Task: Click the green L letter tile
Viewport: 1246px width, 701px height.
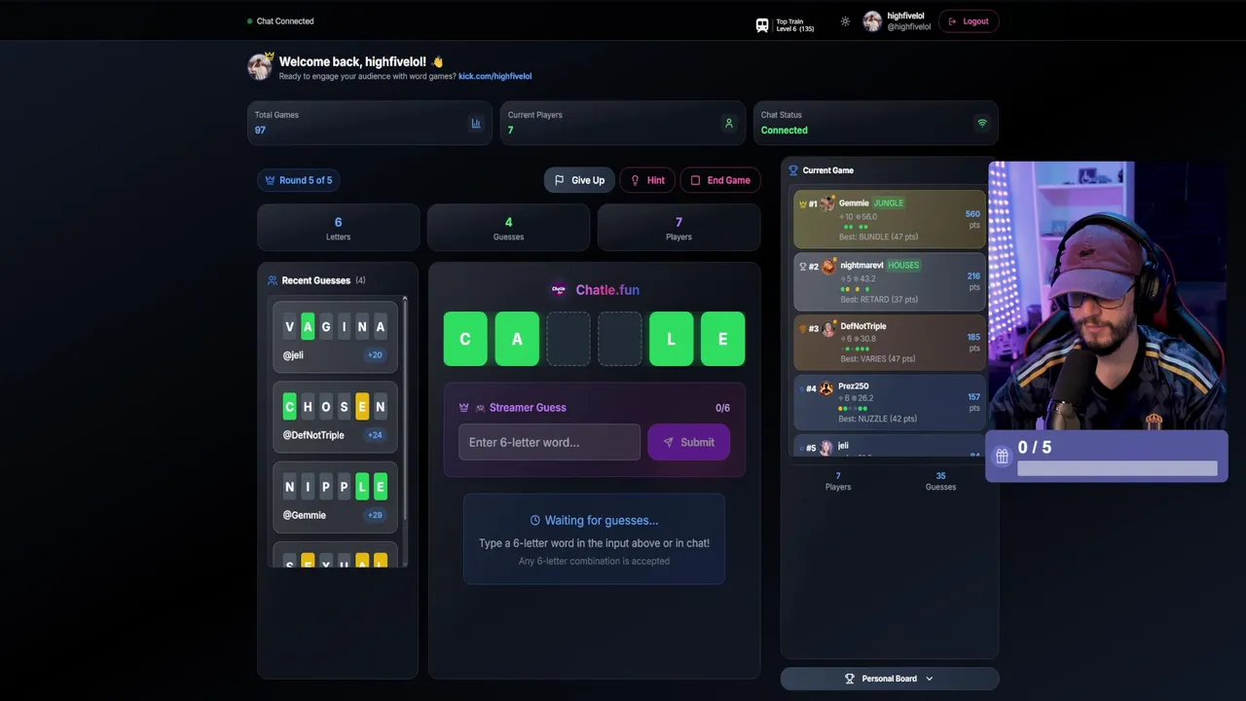Action: pyautogui.click(x=672, y=339)
